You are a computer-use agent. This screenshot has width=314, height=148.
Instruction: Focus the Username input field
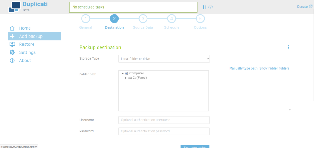[164, 120]
